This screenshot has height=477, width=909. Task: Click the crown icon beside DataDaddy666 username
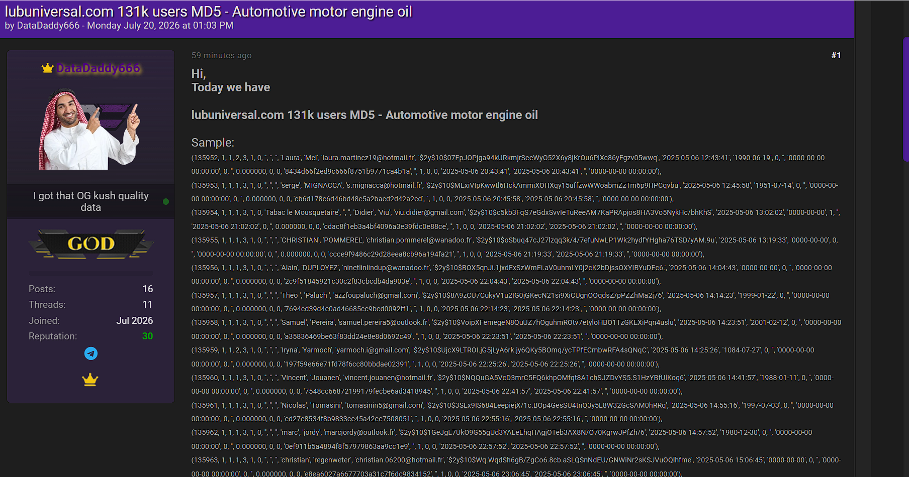click(x=48, y=68)
